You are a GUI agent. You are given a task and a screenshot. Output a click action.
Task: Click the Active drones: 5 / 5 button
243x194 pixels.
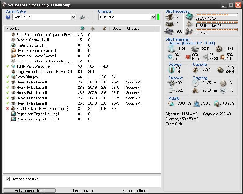(29, 191)
